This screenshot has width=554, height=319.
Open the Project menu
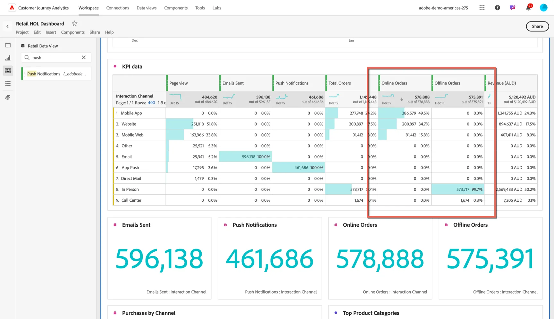click(22, 32)
